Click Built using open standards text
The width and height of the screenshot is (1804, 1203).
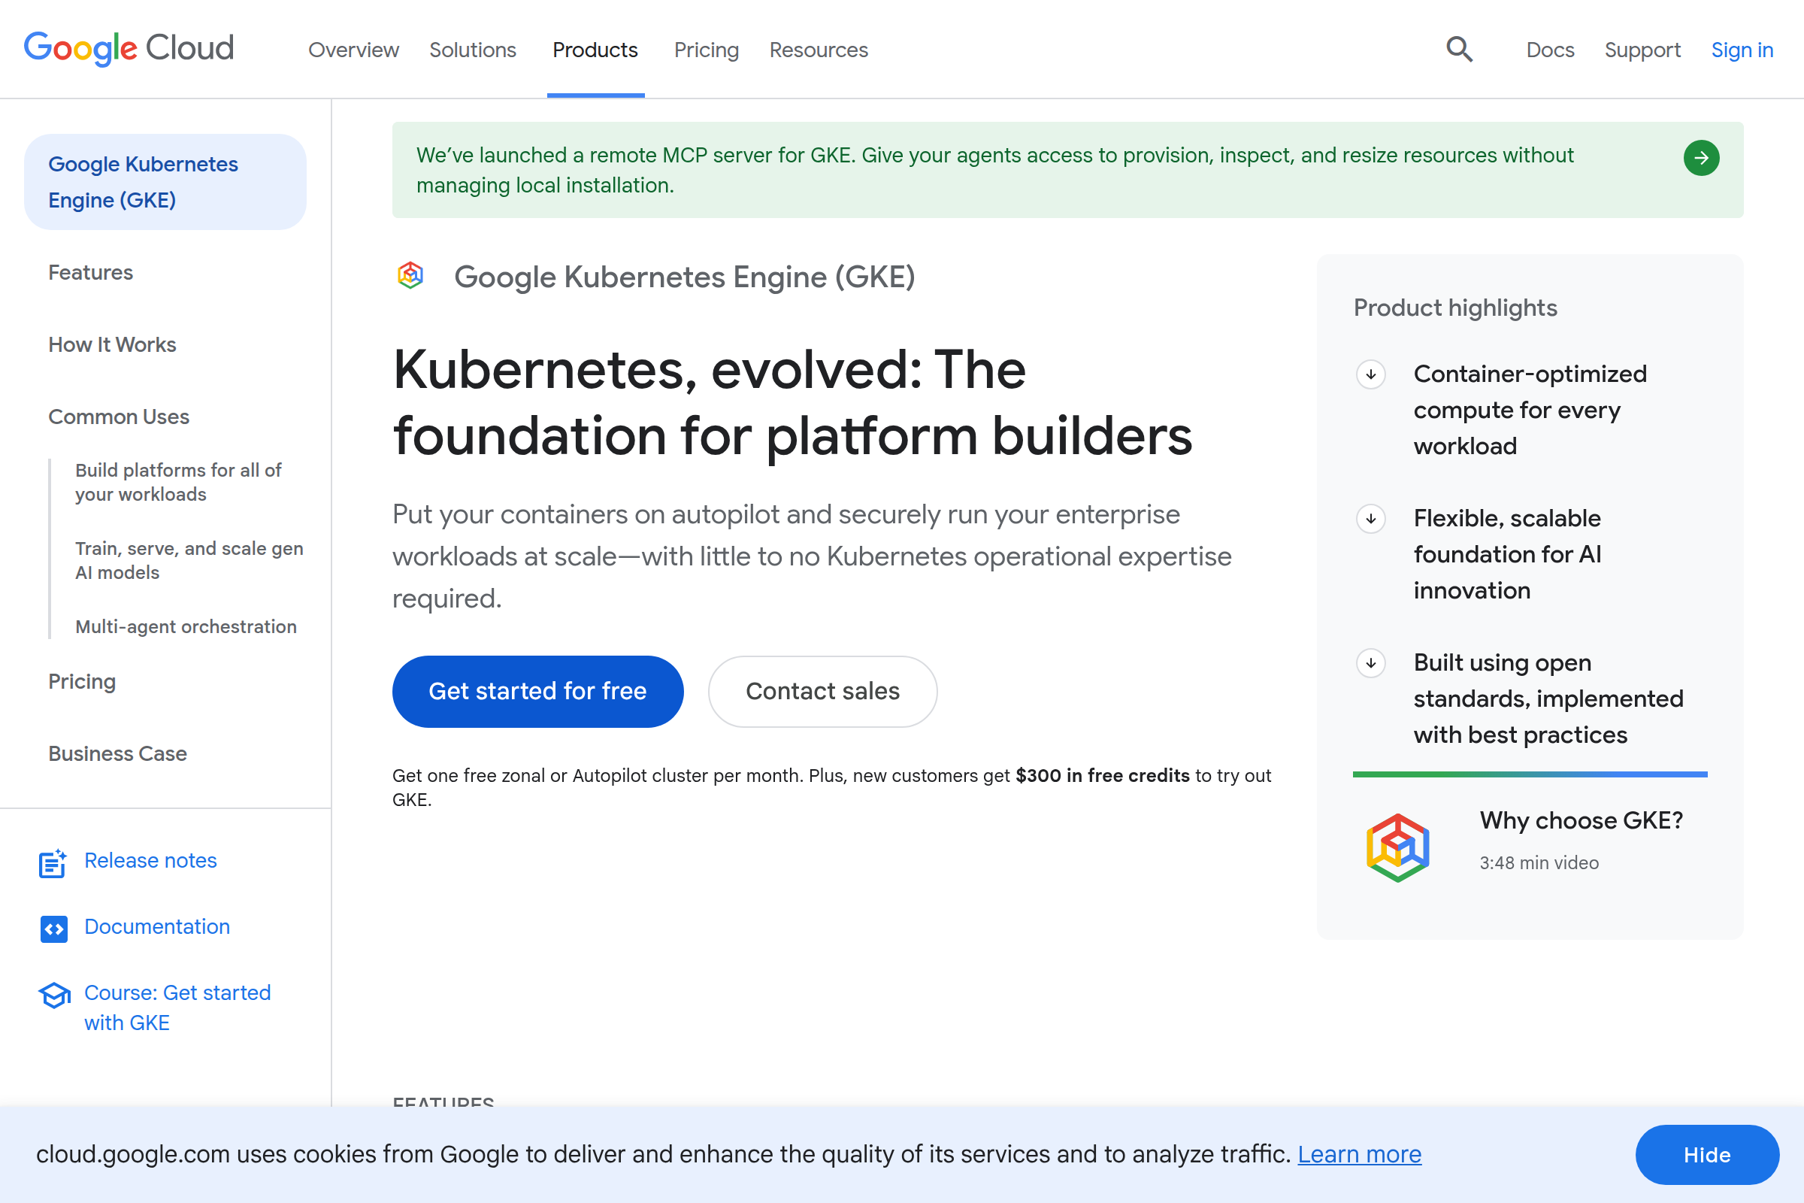1548,698
